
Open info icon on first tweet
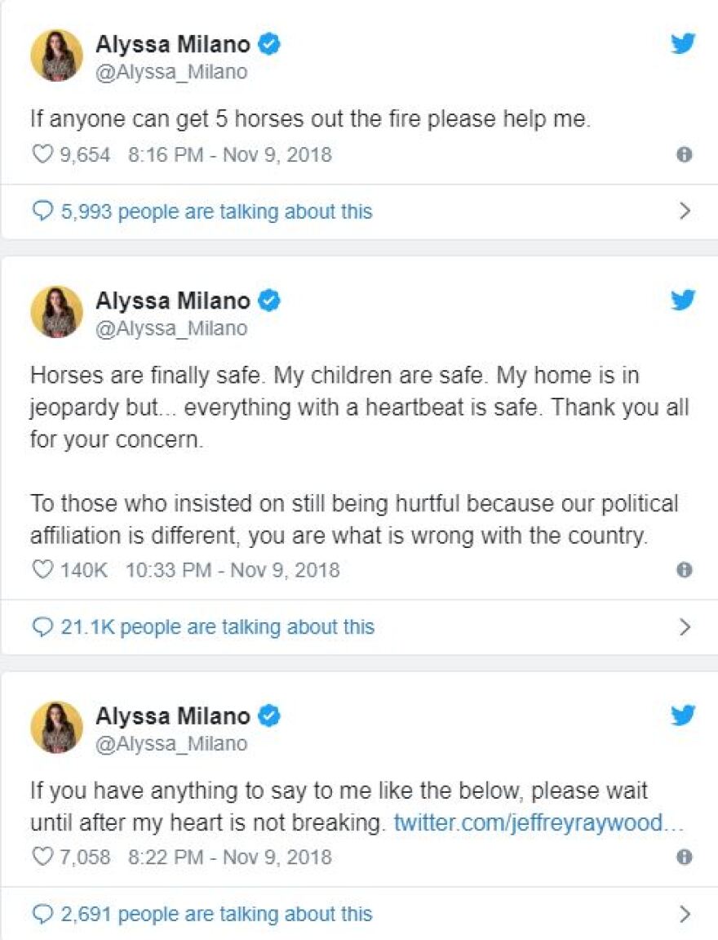pyautogui.click(x=685, y=154)
